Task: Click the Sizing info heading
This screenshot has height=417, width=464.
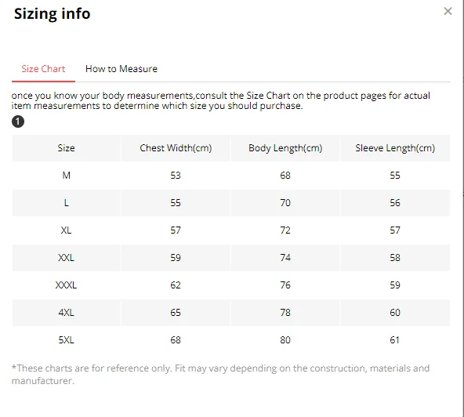Action: coord(52,14)
